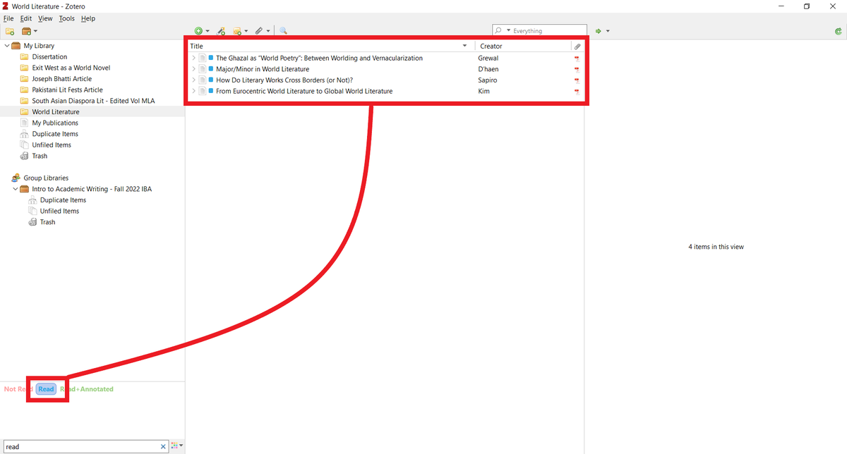Image resolution: width=847 pixels, height=454 pixels.
Task: Click Add Item by Identifier wand icon
Action: 222,31
